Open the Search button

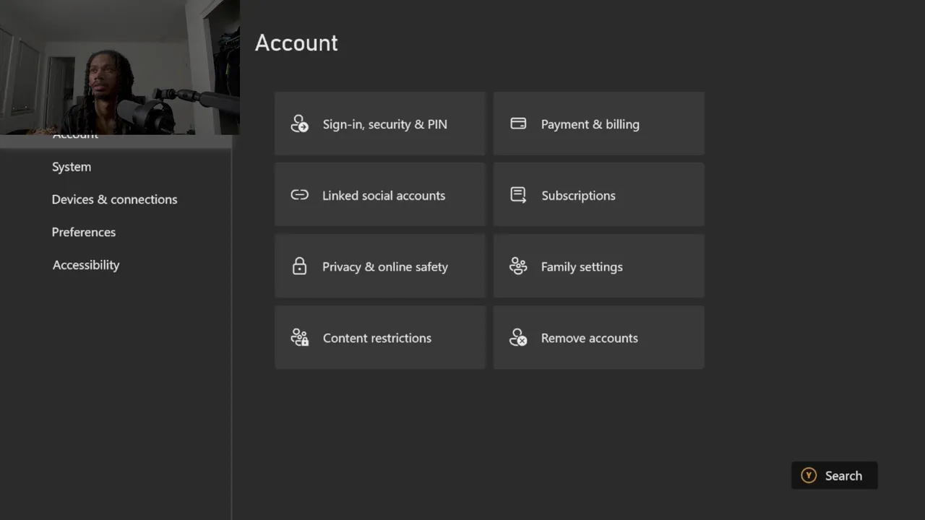834,476
